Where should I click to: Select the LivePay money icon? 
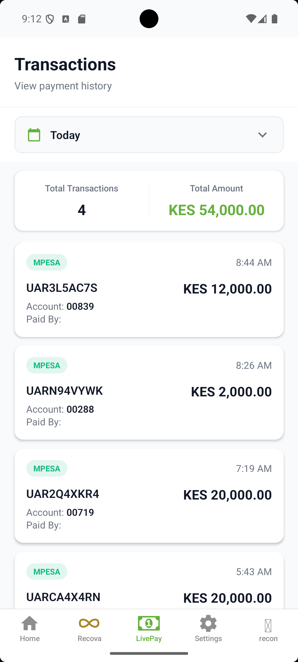pos(149,623)
